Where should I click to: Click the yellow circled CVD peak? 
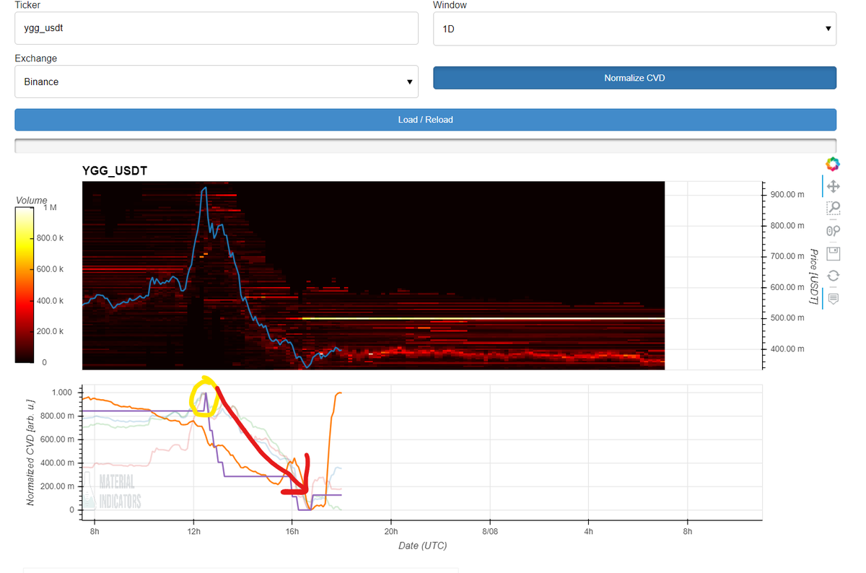(x=205, y=397)
